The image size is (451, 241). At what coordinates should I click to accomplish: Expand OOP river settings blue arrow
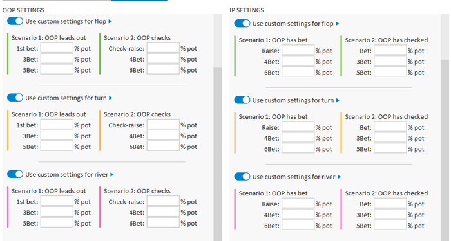coord(112,175)
